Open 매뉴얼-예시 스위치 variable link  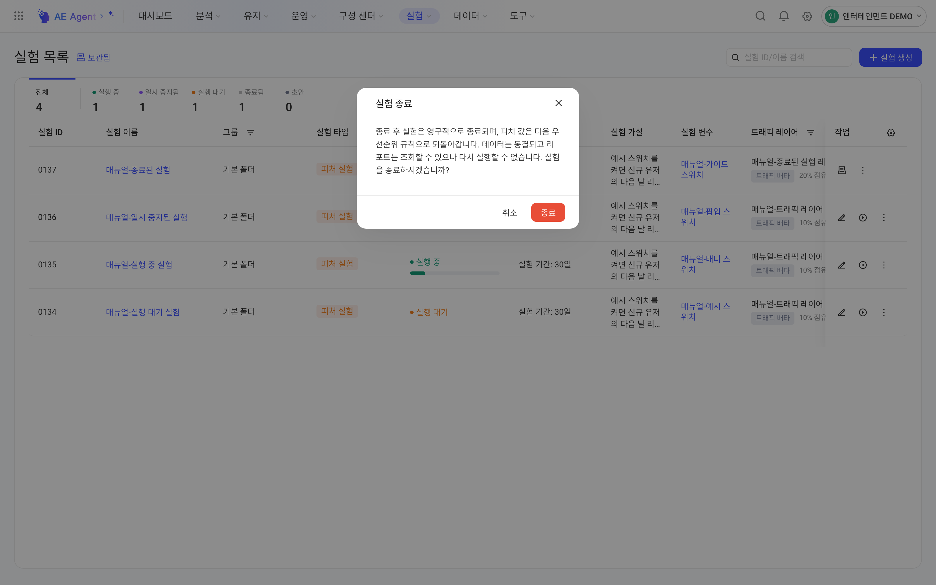pyautogui.click(x=706, y=312)
